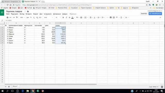Add a new sheet with plus button
Image resolution: width=165 pixels, height=93 pixels.
click(6, 87)
